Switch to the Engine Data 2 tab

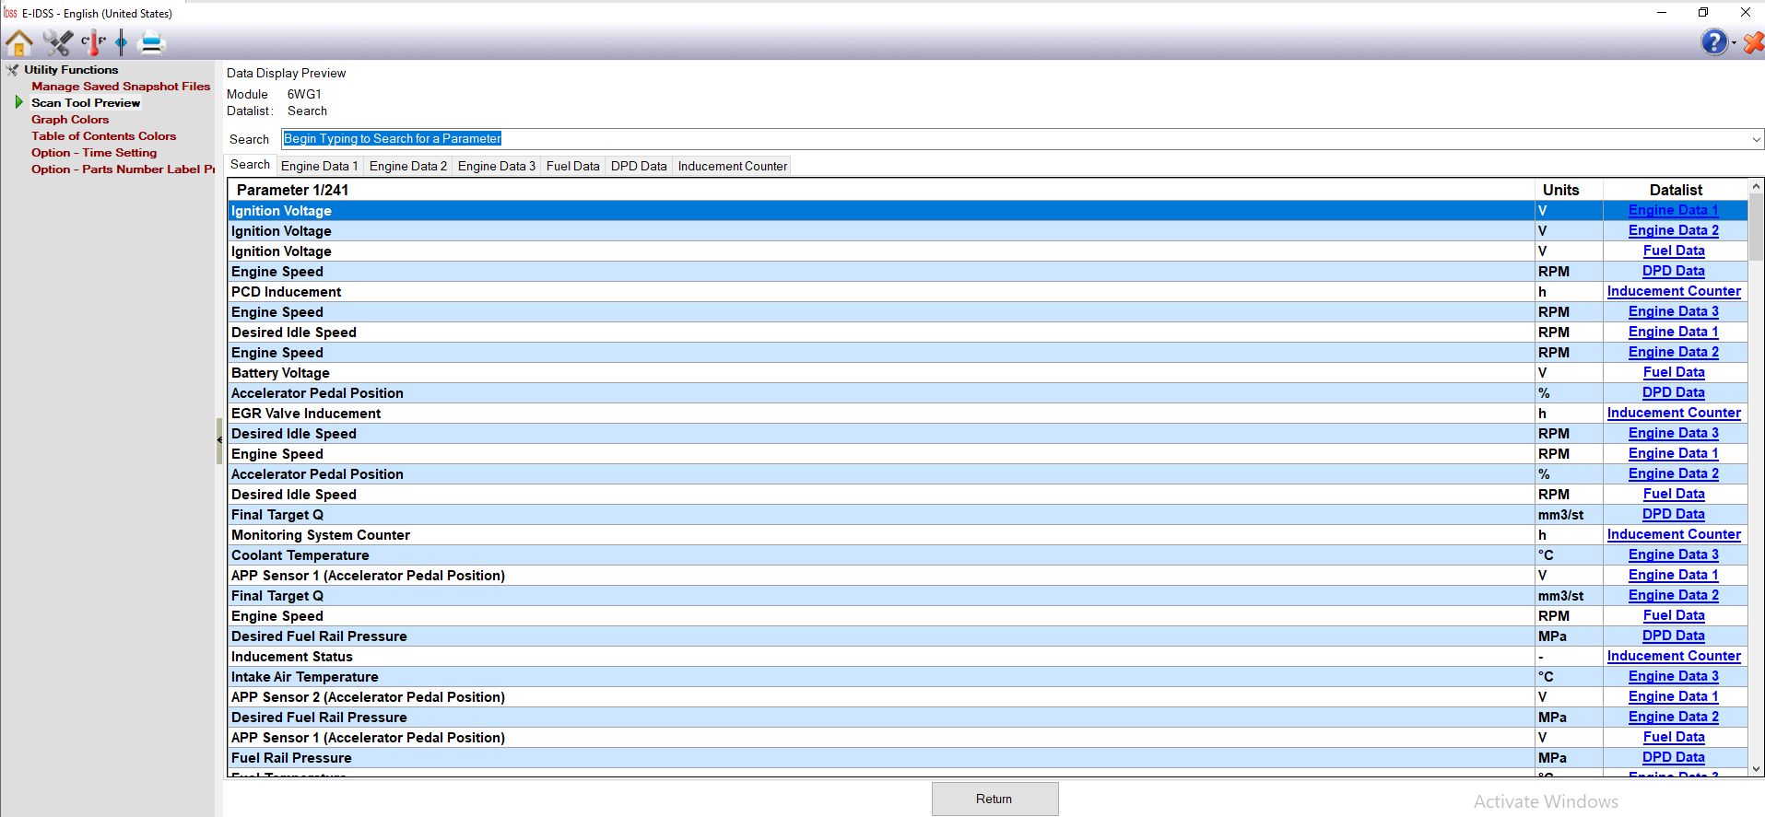408,167
